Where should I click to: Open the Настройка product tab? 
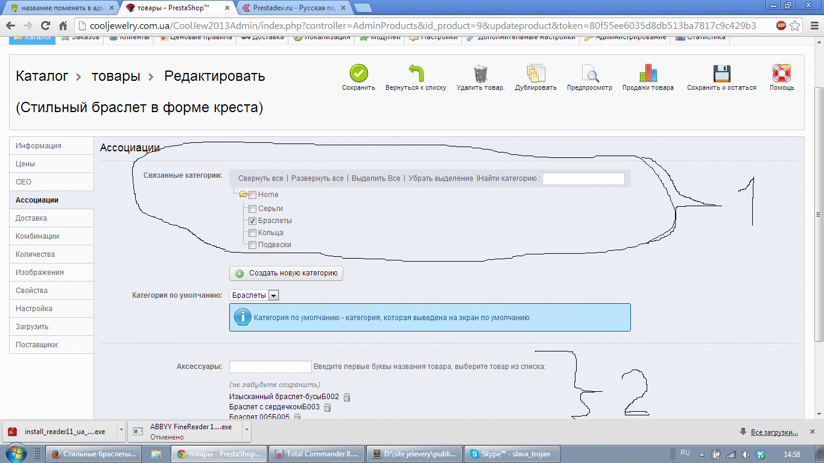pyautogui.click(x=51, y=309)
